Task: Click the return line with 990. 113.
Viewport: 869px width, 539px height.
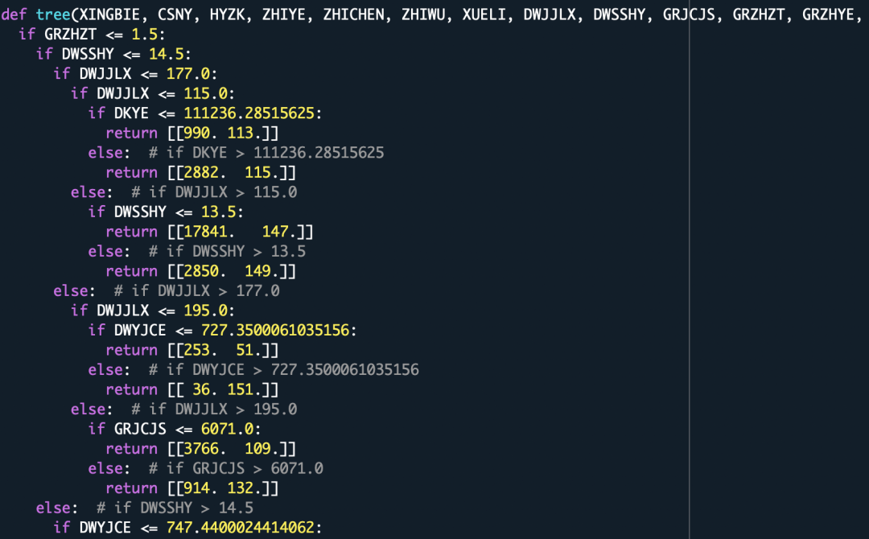Action: [192, 133]
